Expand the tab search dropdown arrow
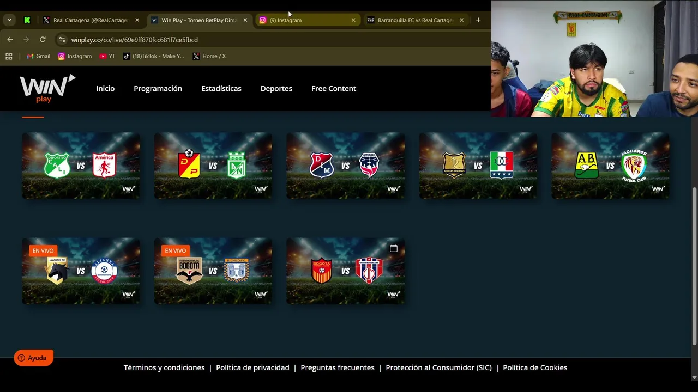The height and width of the screenshot is (392, 698). (x=9, y=20)
